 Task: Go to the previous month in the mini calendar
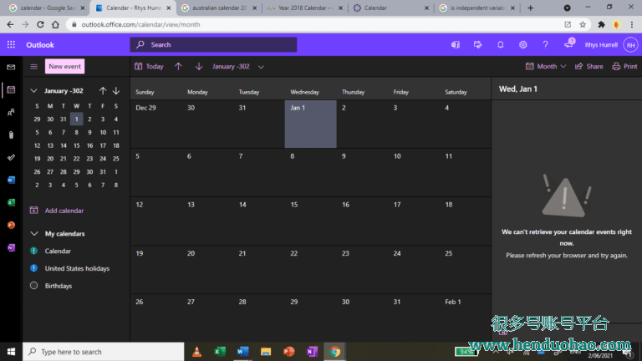[103, 91]
